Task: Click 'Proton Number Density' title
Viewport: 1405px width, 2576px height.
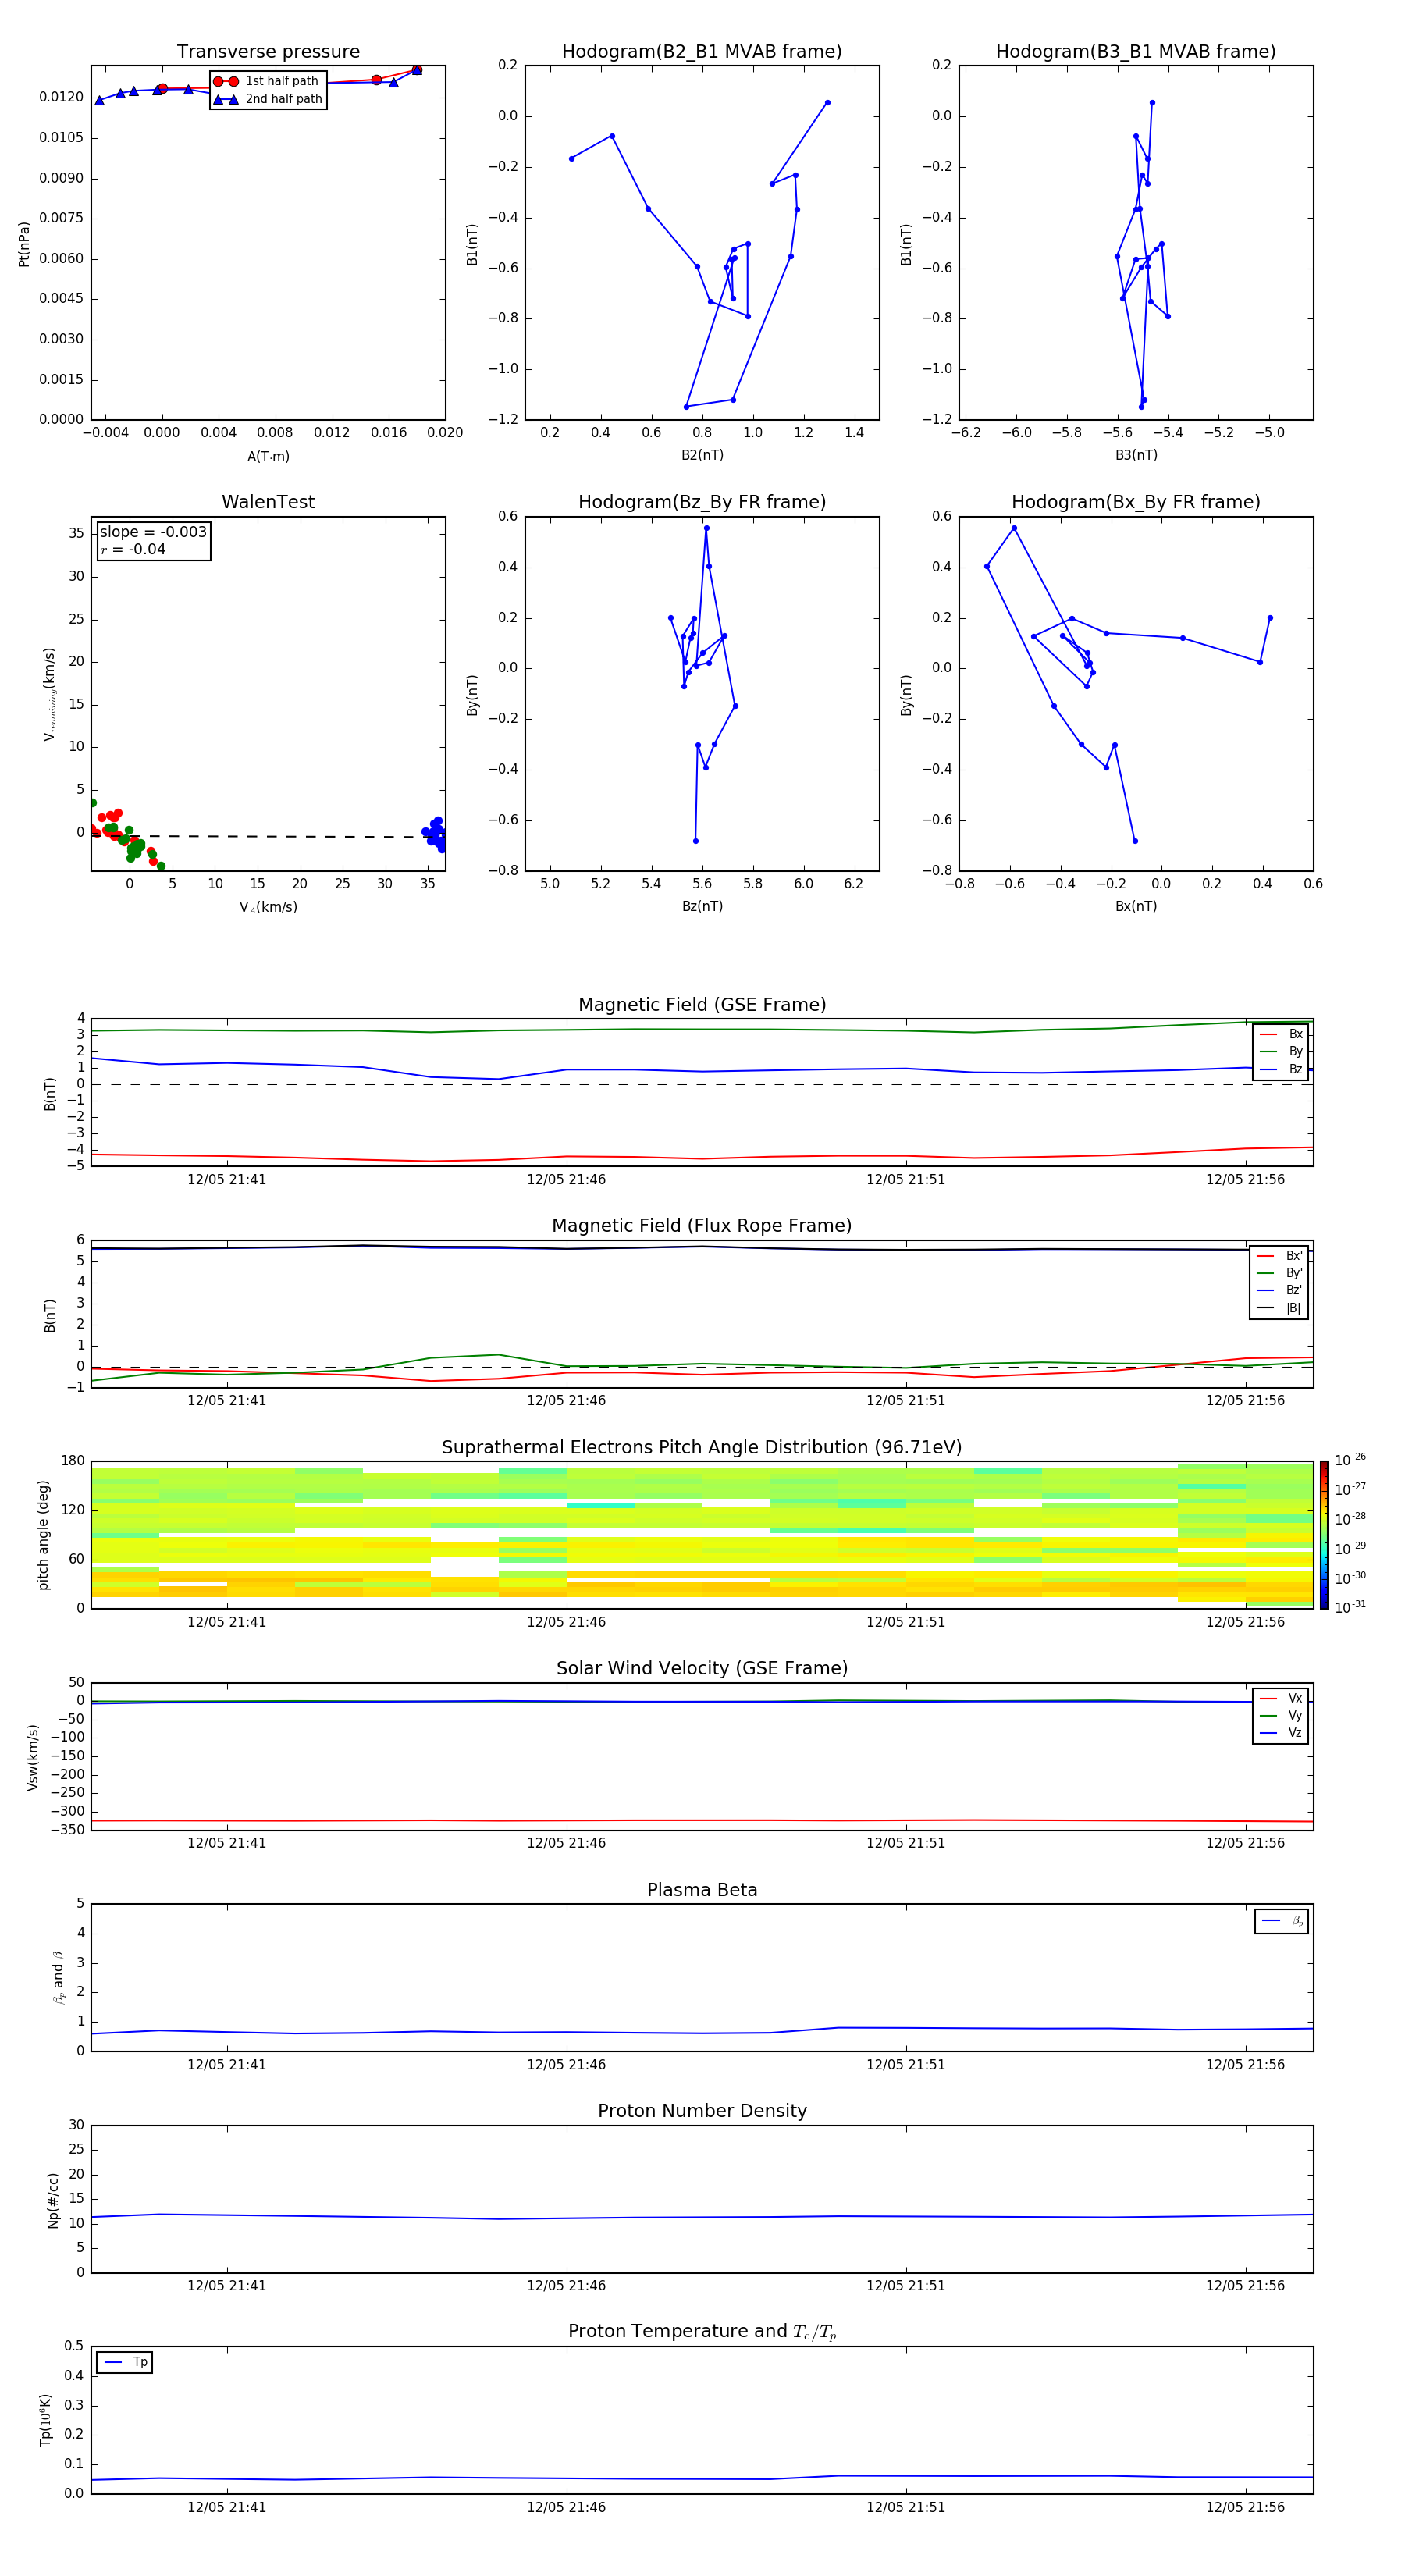Action: click(702, 2110)
